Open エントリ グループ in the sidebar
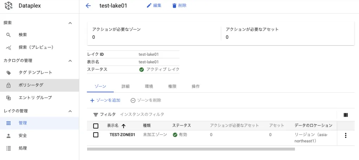359x160 pixels. [40, 98]
